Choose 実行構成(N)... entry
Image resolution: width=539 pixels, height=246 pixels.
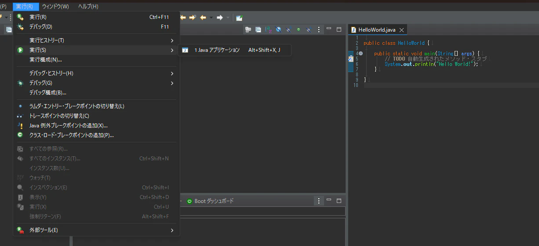[x=96, y=60]
